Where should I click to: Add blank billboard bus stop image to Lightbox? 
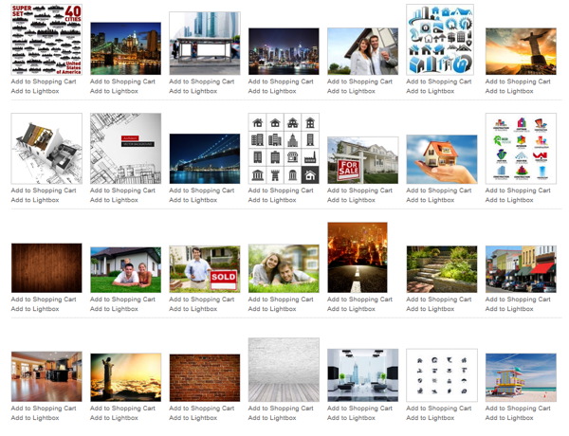pyautogui.click(x=193, y=91)
